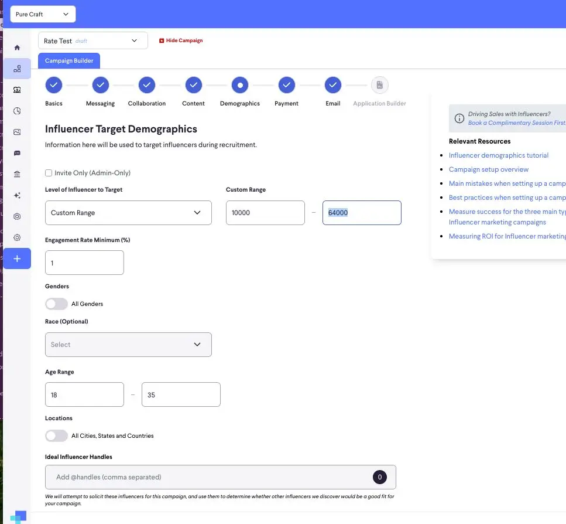This screenshot has width=566, height=524.
Task: Click the Payment step label
Action: (287, 103)
